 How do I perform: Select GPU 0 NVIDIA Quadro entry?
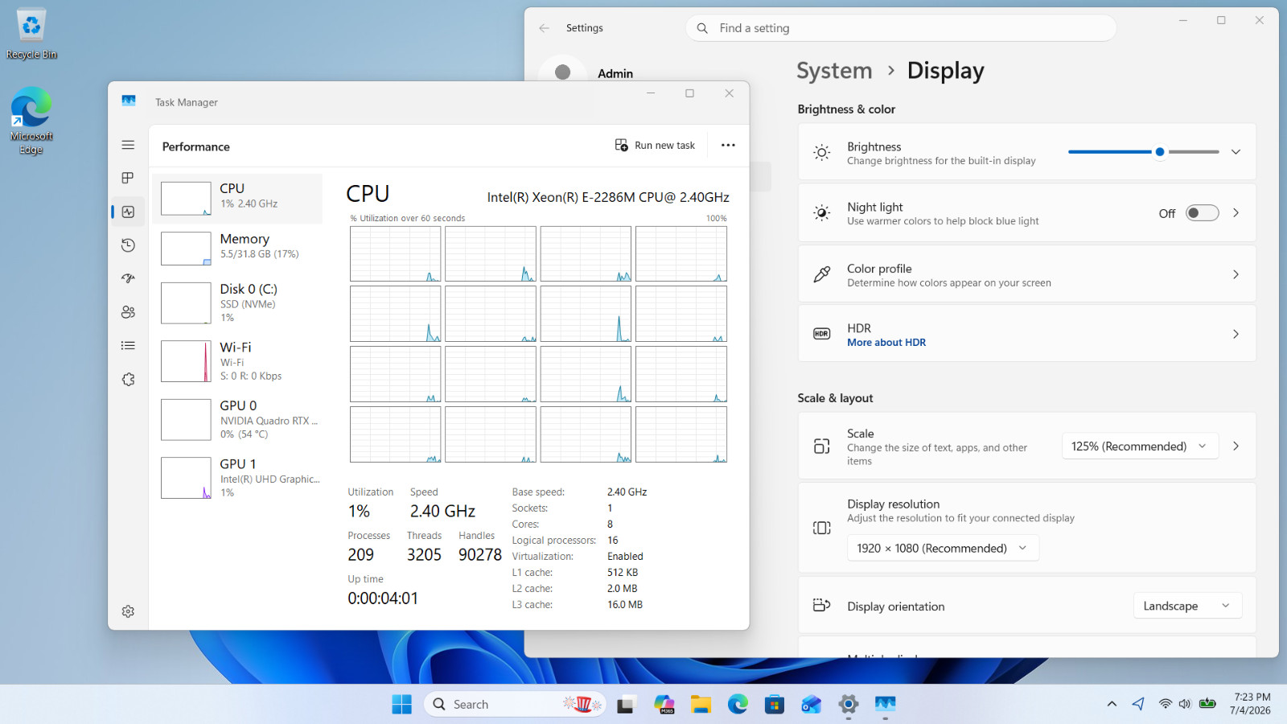coord(237,419)
